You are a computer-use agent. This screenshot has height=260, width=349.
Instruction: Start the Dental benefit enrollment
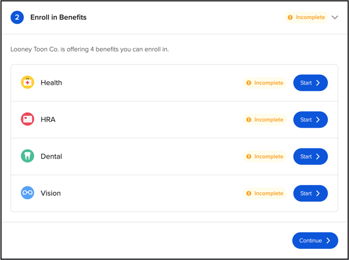click(310, 156)
